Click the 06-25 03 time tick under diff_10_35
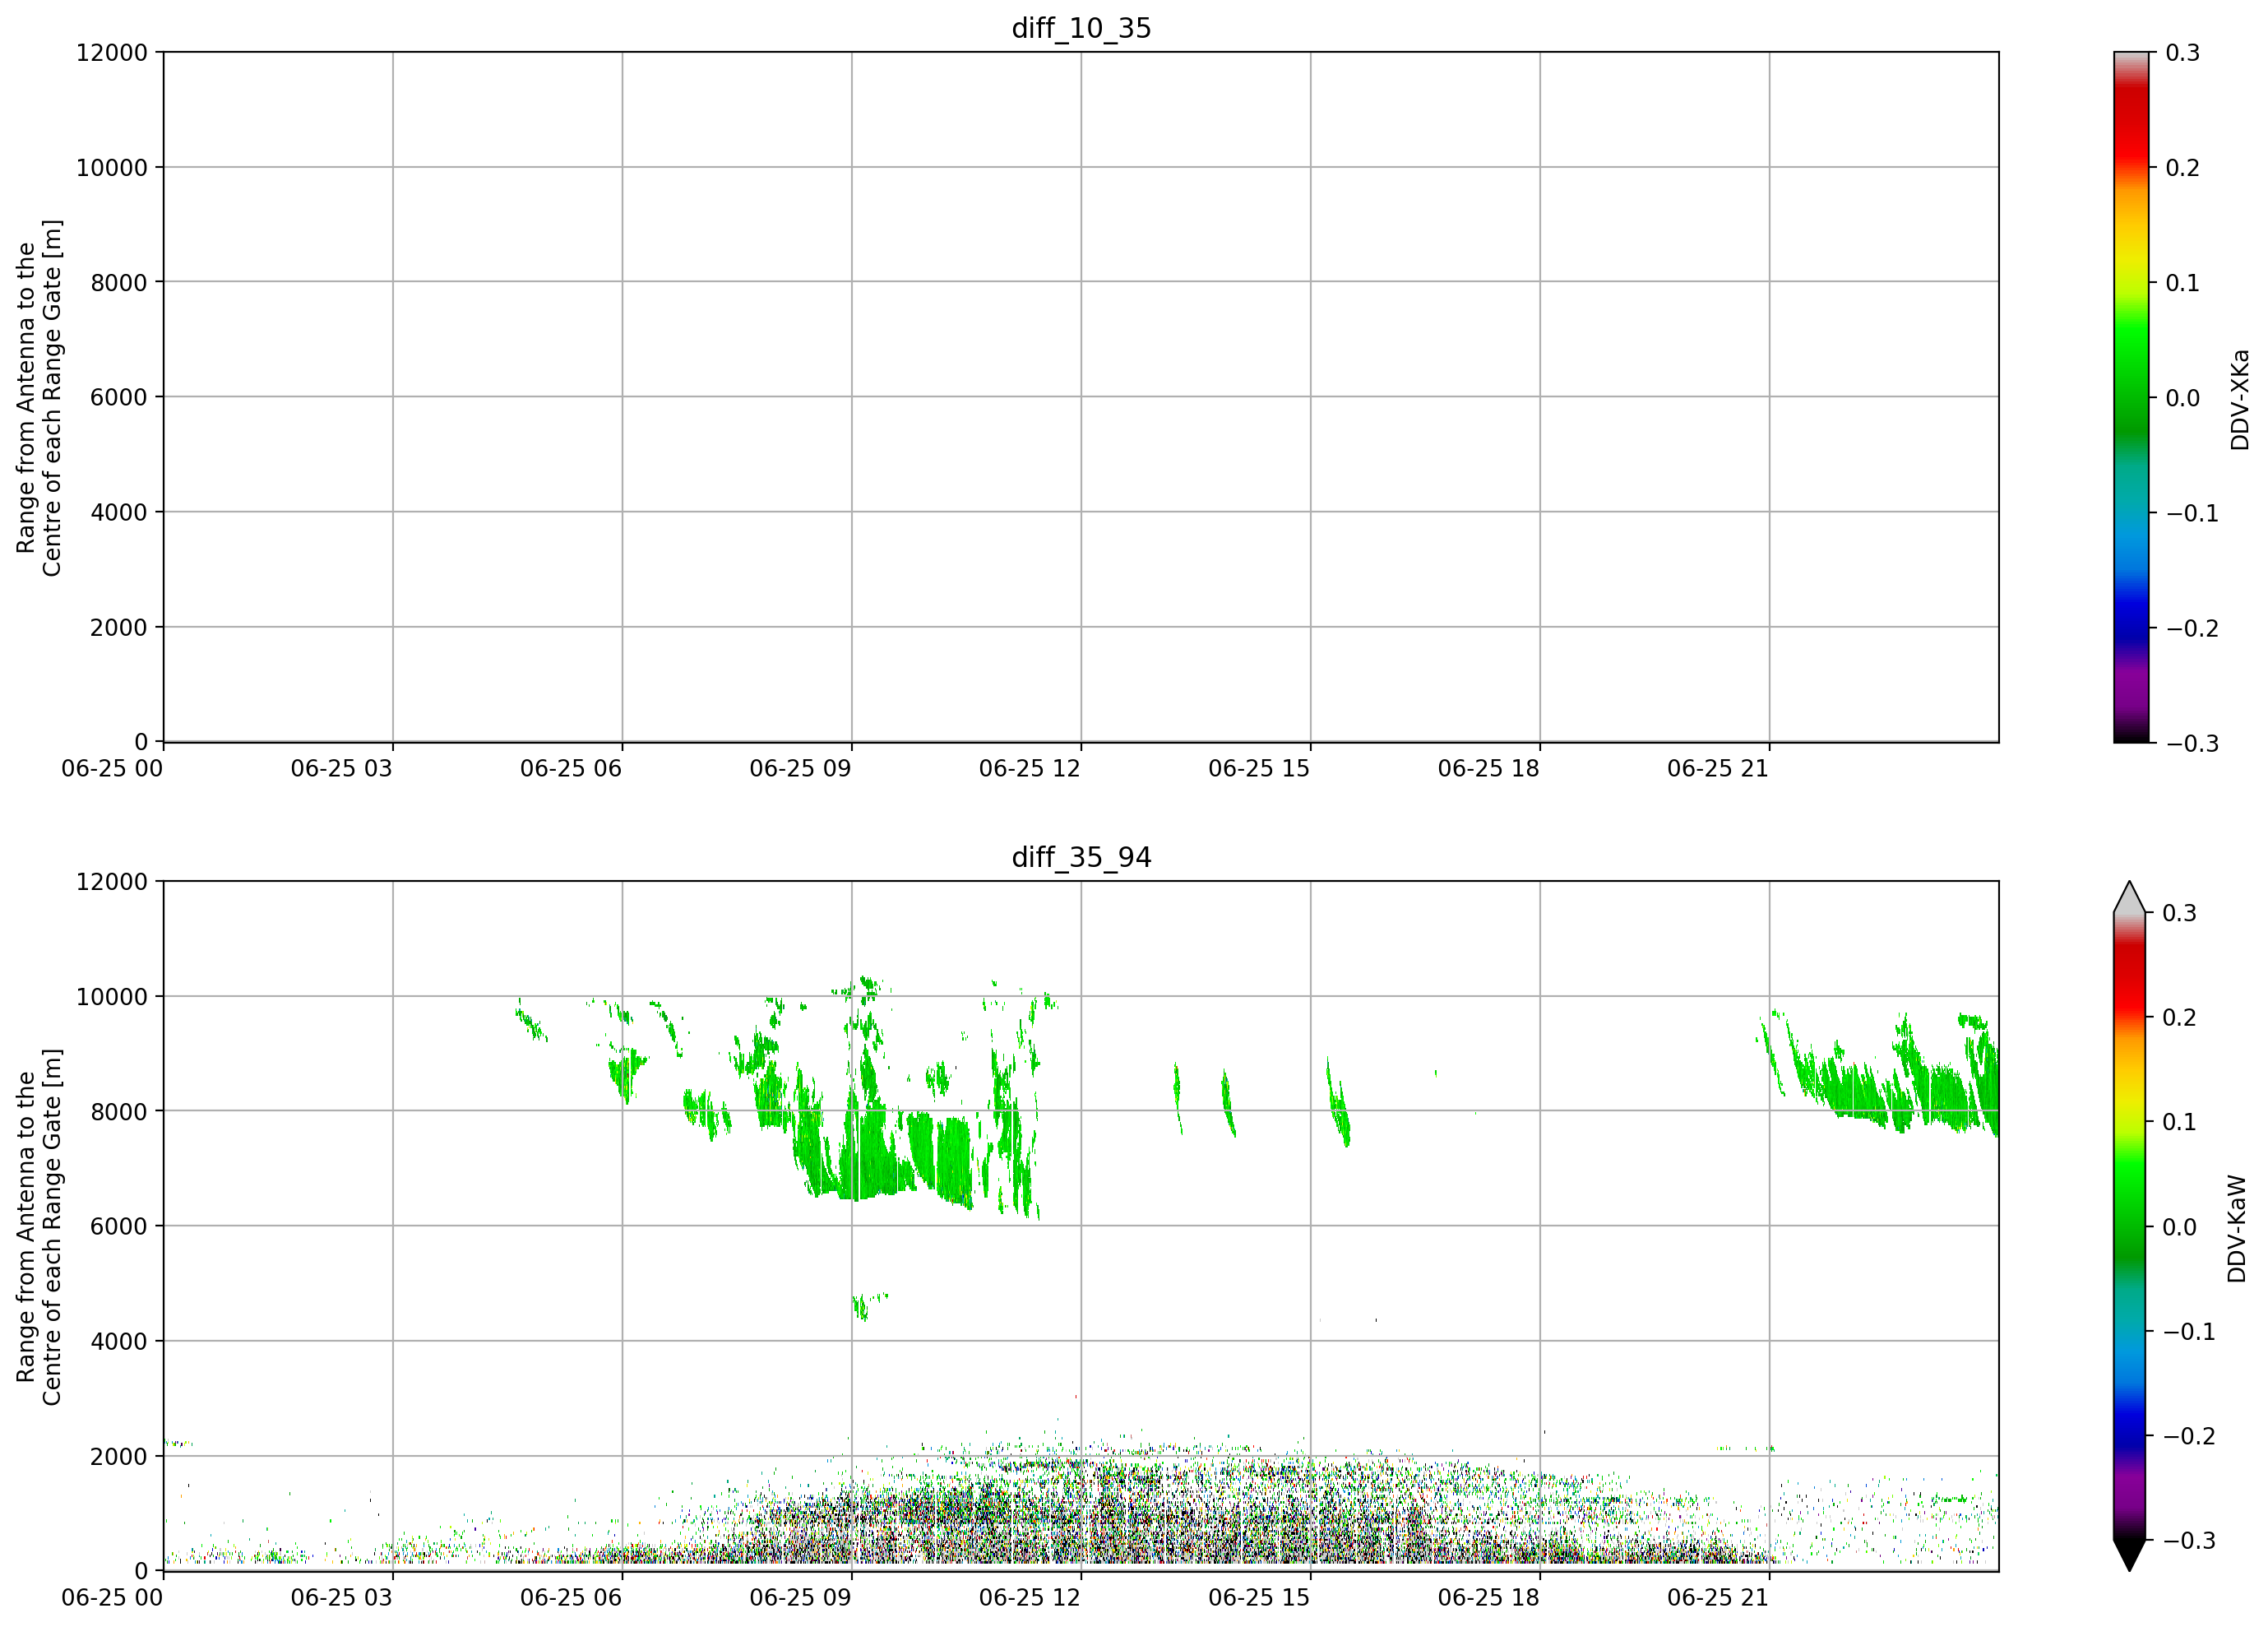 342,768
